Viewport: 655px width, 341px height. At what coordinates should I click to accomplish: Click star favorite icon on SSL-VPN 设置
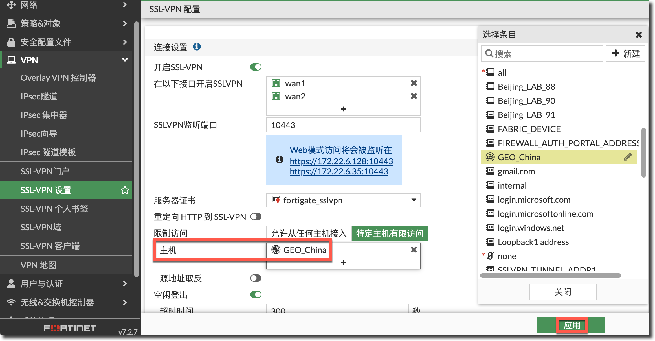[125, 190]
